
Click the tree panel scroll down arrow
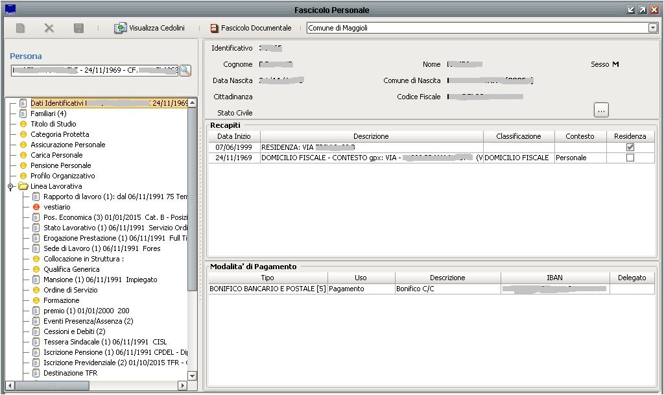(x=192, y=376)
